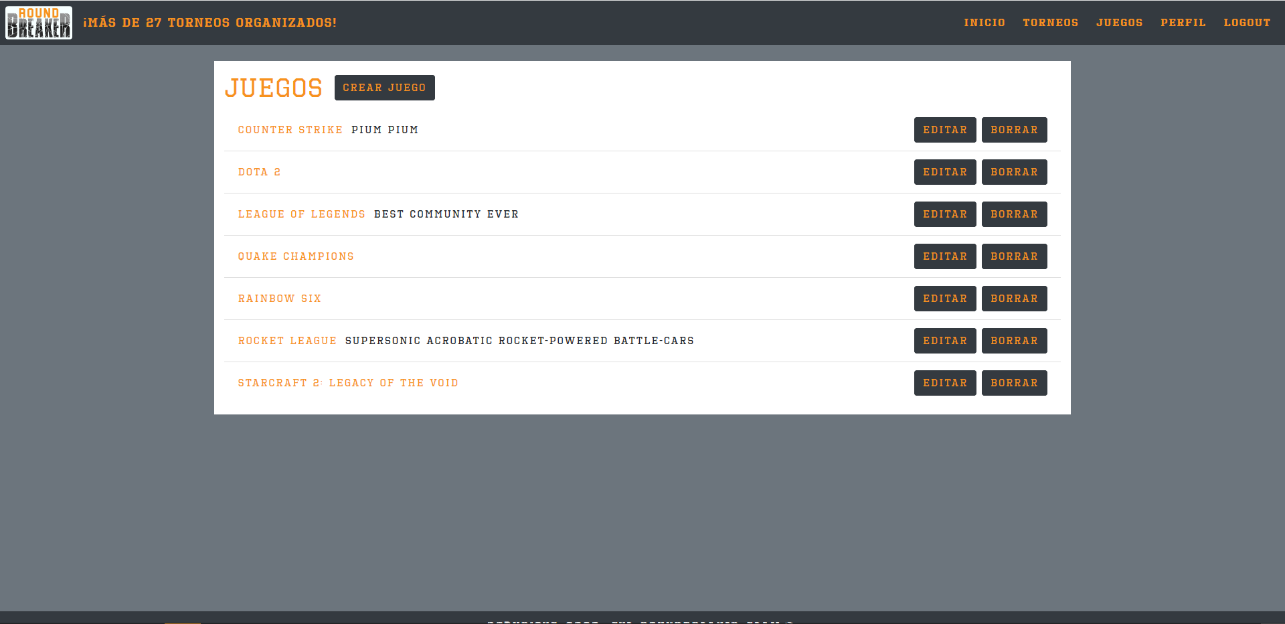Click the 'Juegos' page heading

274,88
